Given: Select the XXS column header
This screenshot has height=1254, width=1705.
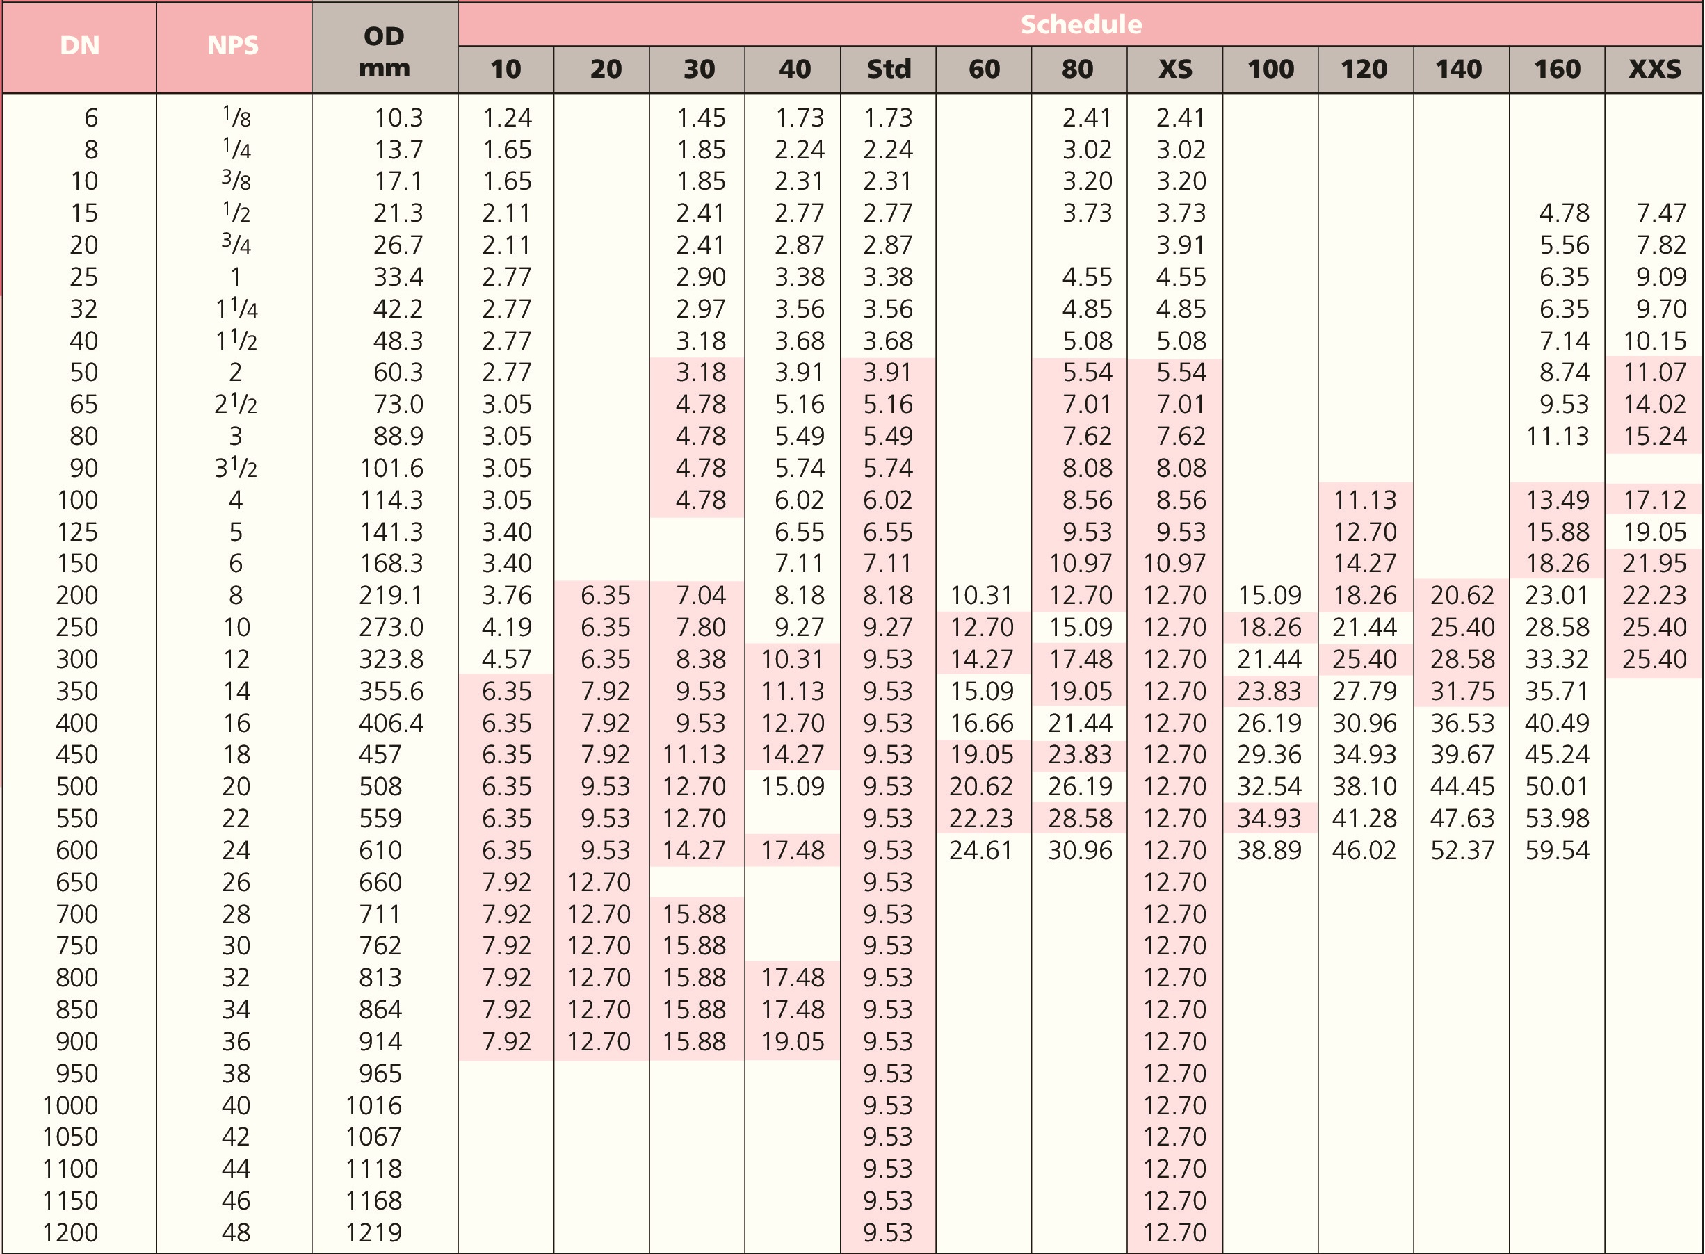Looking at the screenshot, I should point(1654,69).
